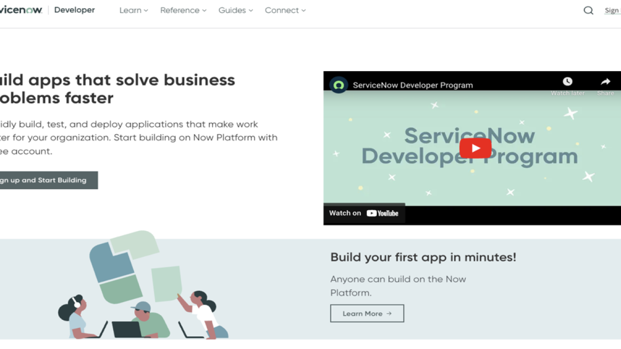Click the ServiceNow logo
621x349 pixels.
point(21,10)
